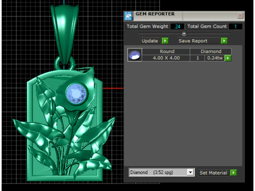255x191 pixels.
Task: Click the Total Gem Count label
Action: (207, 27)
